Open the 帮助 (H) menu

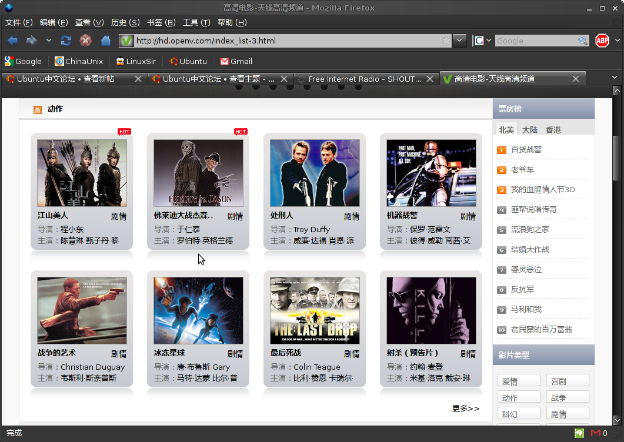pyautogui.click(x=232, y=22)
